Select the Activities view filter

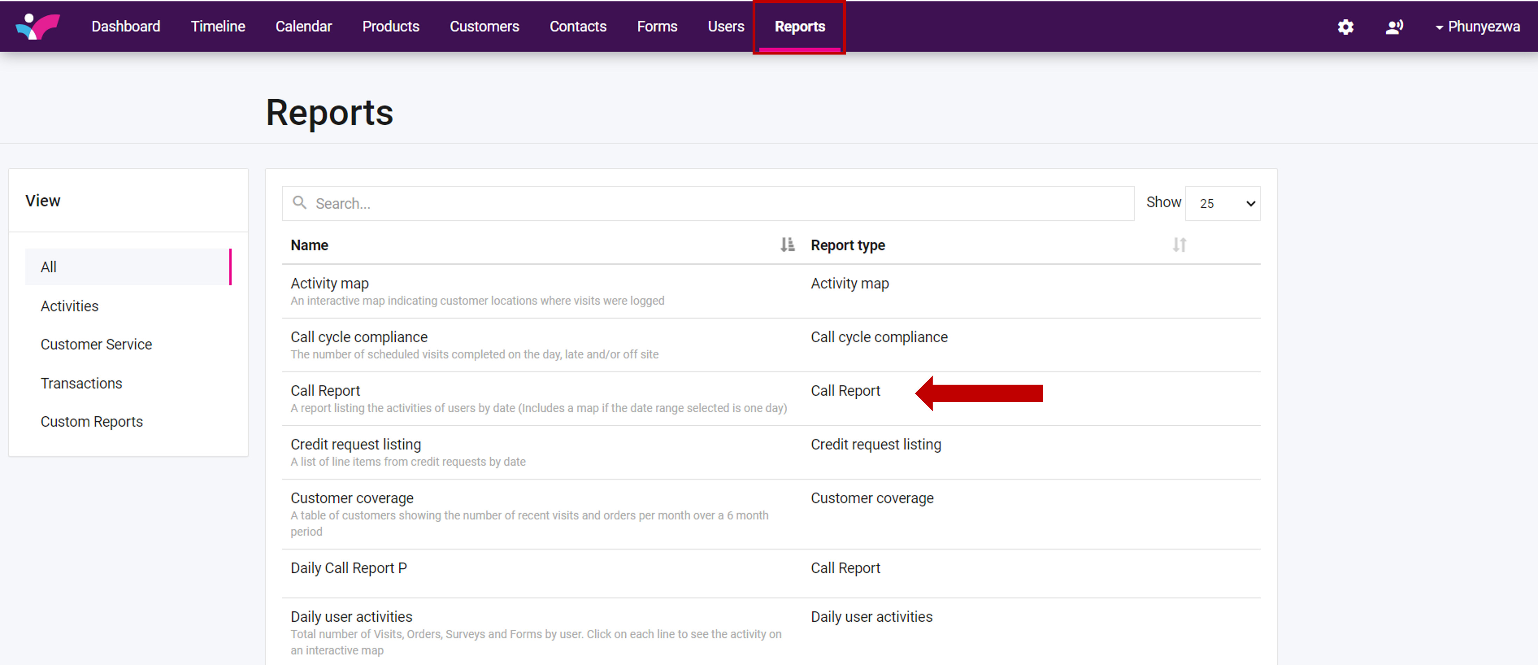click(69, 306)
